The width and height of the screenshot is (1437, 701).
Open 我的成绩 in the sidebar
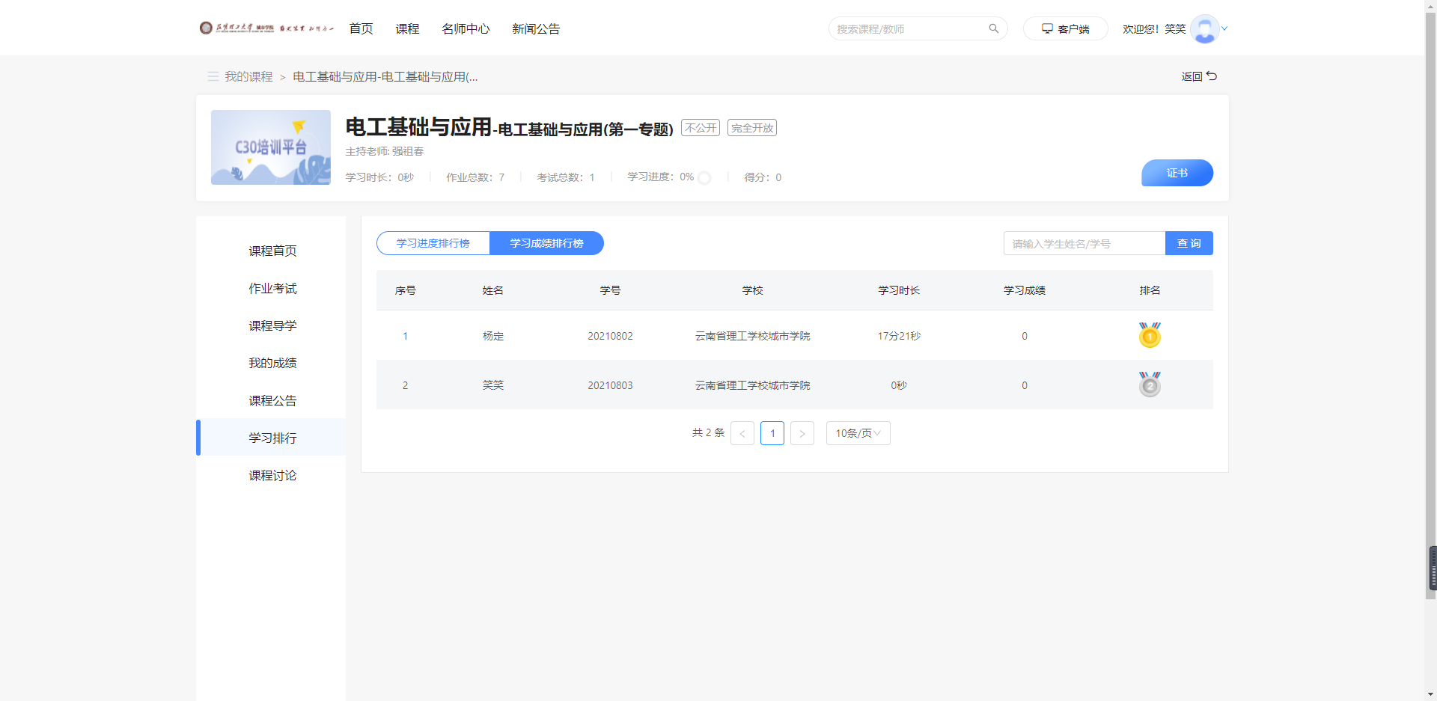click(272, 363)
